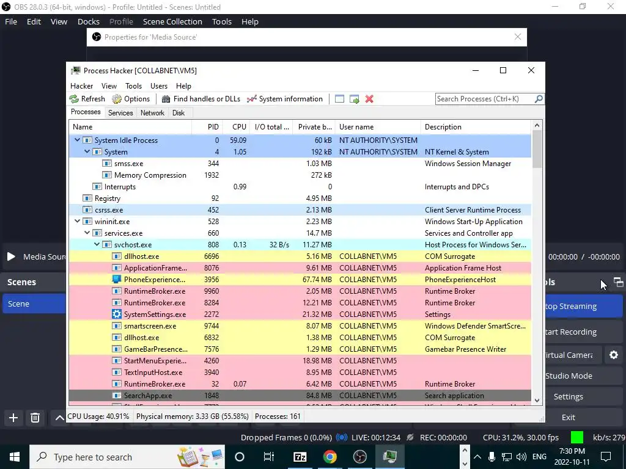Click CPU Usage in Process Hacker status bar
Image resolution: width=626 pixels, height=469 pixels.
pos(98,416)
